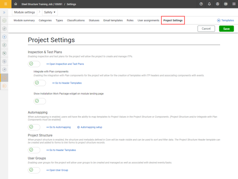Viewport: 238px width, 179px height.
Task: Open the help question mark icon
Action: (x=202, y=4)
